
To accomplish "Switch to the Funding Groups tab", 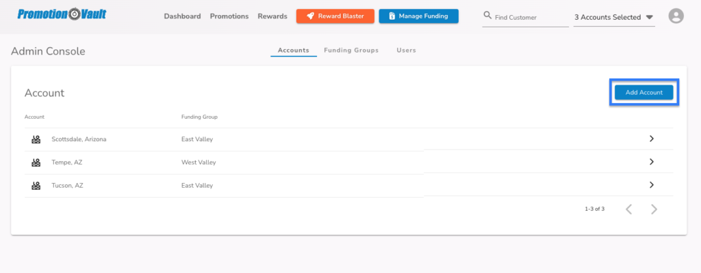I will pyautogui.click(x=351, y=51).
